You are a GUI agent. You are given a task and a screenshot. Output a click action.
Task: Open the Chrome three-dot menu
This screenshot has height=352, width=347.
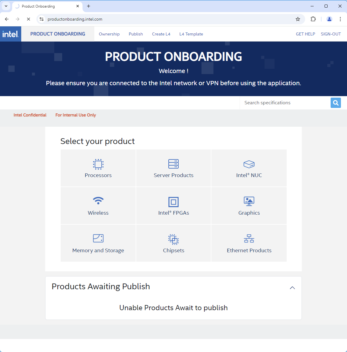340,19
